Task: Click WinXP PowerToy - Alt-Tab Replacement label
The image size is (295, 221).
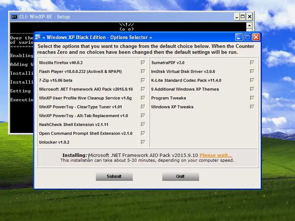Action: point(83,116)
